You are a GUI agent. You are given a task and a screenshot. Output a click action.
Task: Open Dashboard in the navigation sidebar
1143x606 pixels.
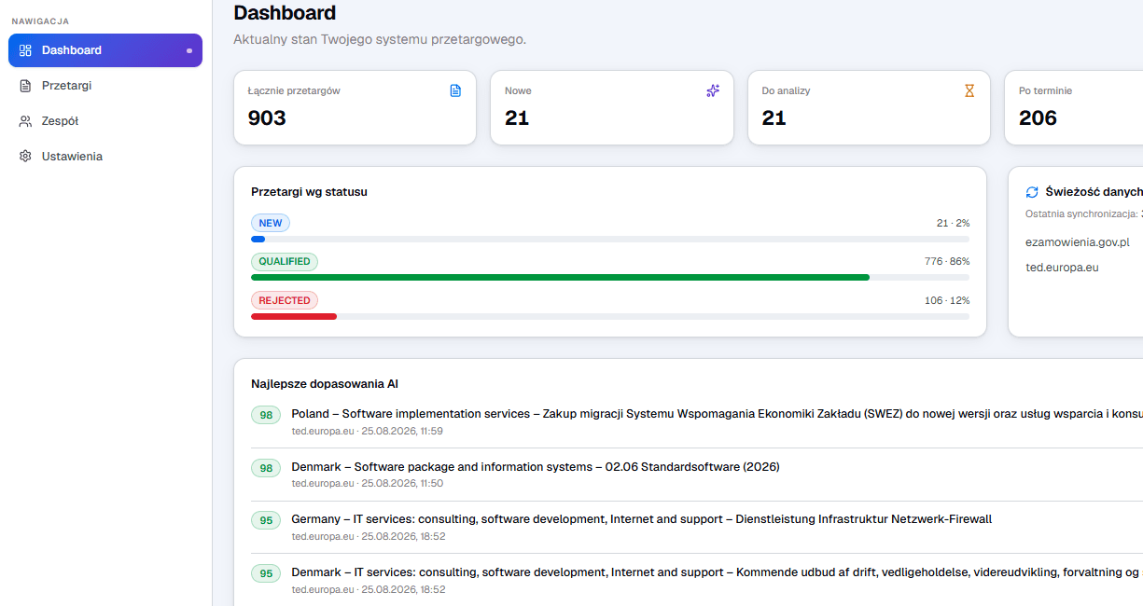pyautogui.click(x=105, y=50)
